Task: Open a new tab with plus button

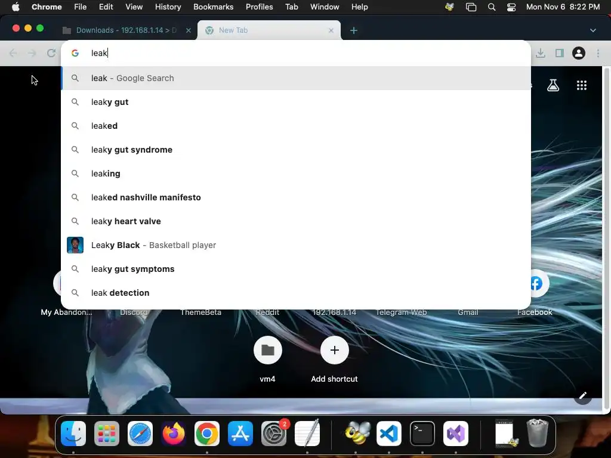Action: click(x=353, y=30)
